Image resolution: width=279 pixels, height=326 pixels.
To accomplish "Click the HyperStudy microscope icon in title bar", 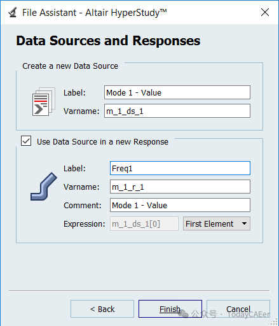I will [x=13, y=13].
